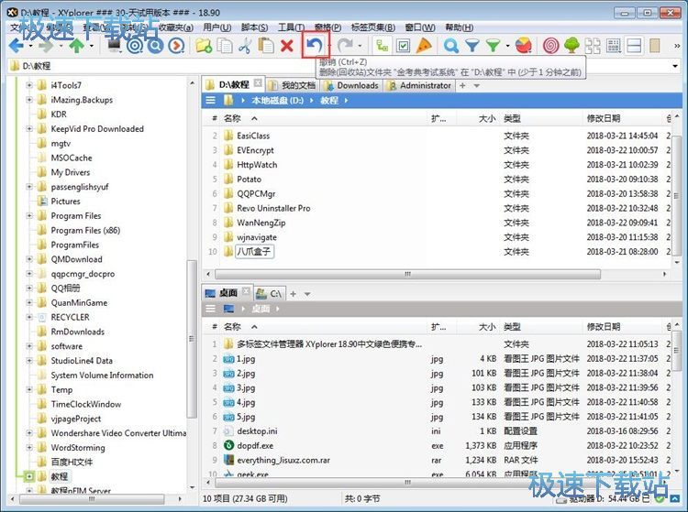Viewport: 688px width, 512px height.
Task: Open the address bar dropdown arrow
Action: (x=675, y=66)
